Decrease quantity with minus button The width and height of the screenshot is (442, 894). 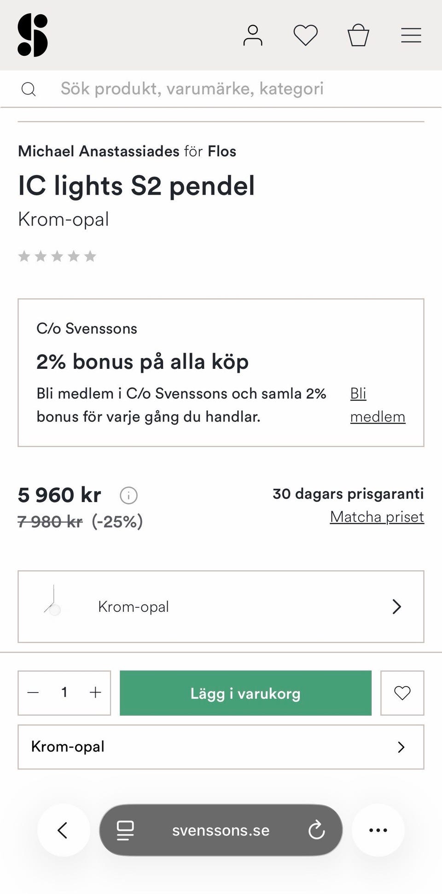[x=33, y=693]
